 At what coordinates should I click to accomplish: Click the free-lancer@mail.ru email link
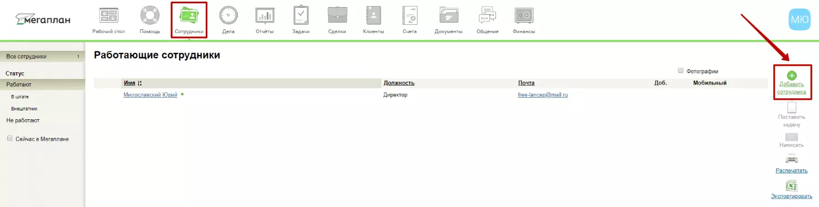(x=543, y=95)
